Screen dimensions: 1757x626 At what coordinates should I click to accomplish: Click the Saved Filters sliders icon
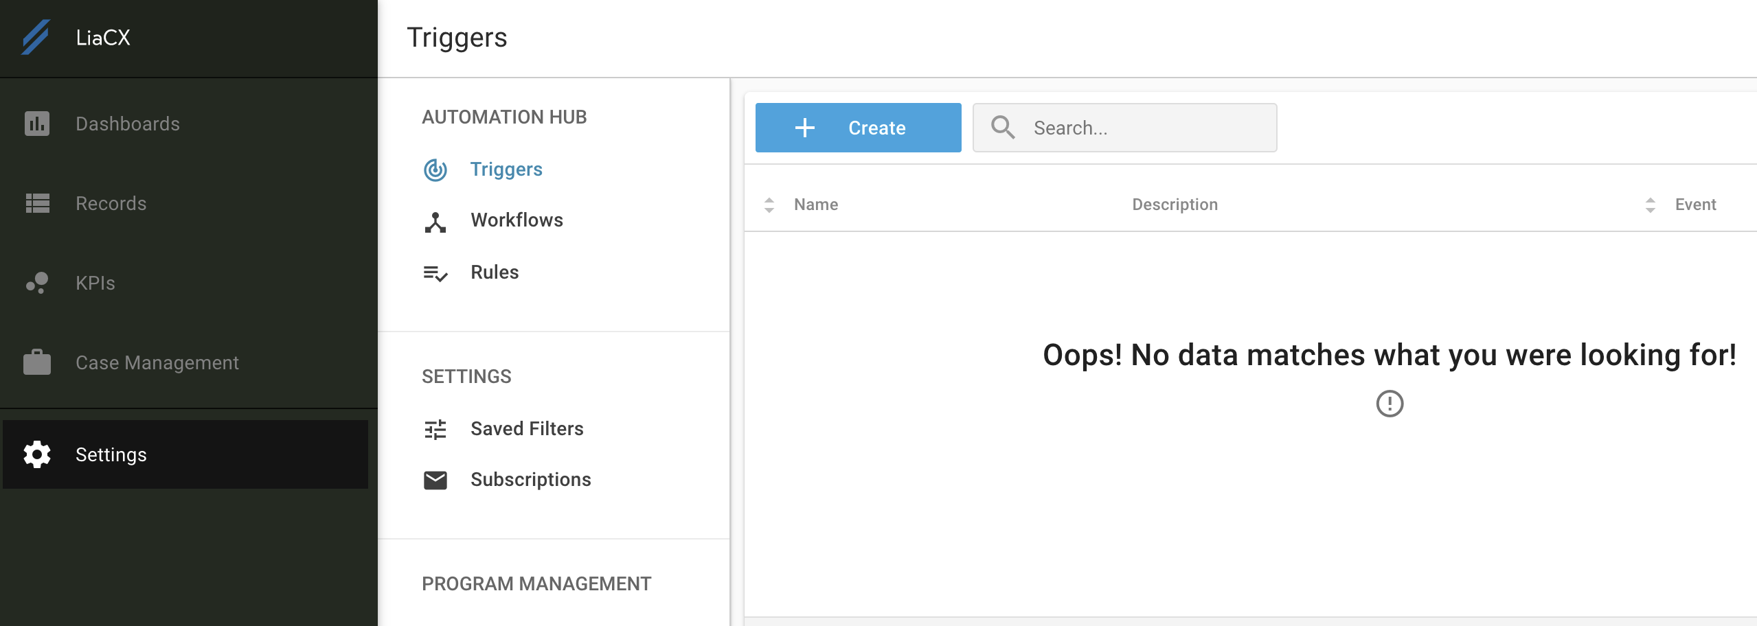(x=435, y=430)
